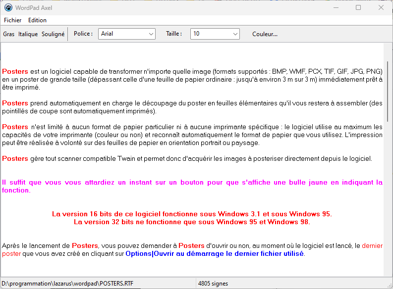The width and height of the screenshot is (393, 289).
Task: Click the first red word Posters
Action: pos(15,72)
